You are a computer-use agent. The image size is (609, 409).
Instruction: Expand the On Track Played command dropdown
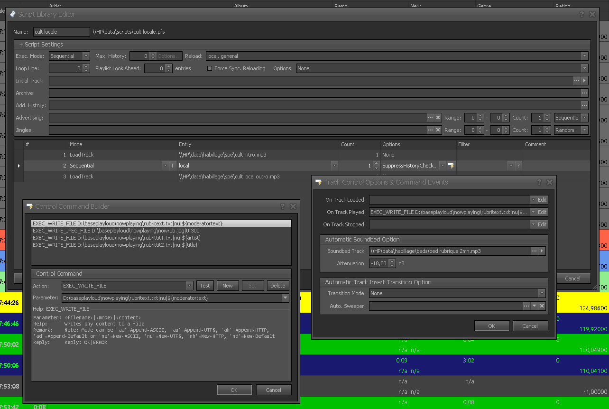[x=533, y=212]
